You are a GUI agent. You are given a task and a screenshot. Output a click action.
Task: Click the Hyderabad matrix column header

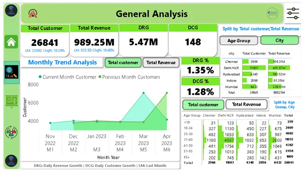pyautogui.click(x=244, y=115)
